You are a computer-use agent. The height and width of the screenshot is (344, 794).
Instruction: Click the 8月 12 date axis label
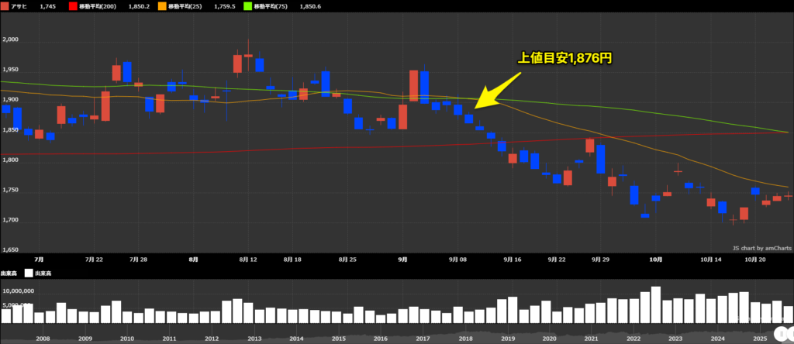[x=248, y=260]
